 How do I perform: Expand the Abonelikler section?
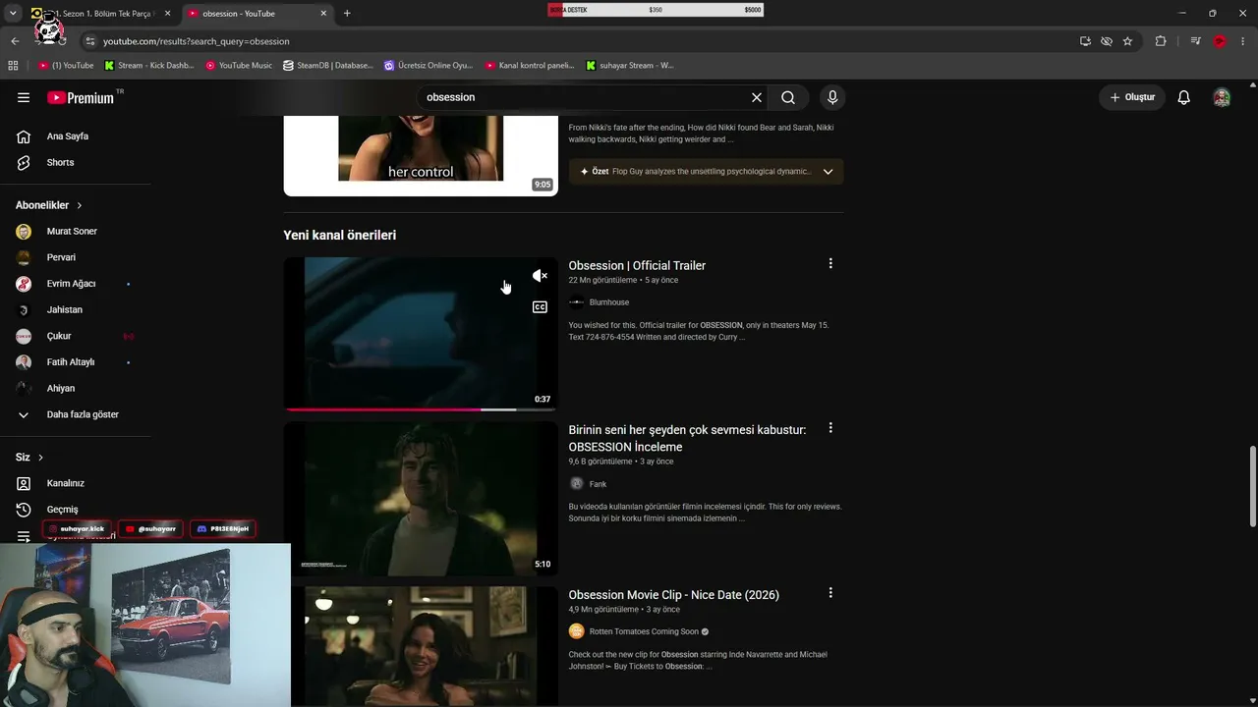point(49,205)
